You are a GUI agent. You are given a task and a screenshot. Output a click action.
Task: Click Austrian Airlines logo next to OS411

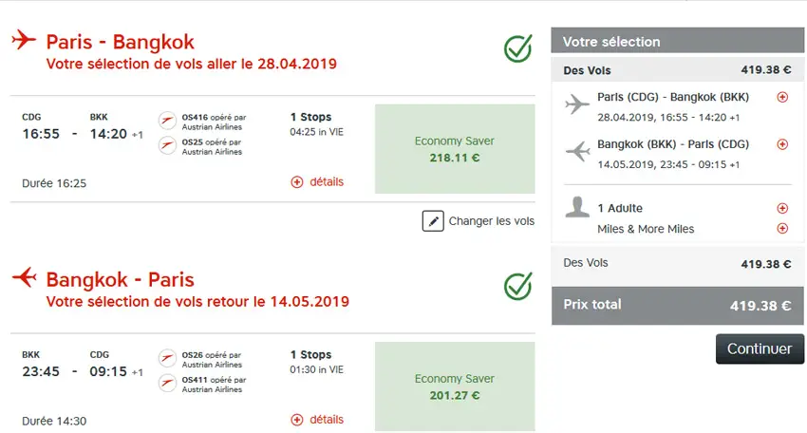(167, 383)
